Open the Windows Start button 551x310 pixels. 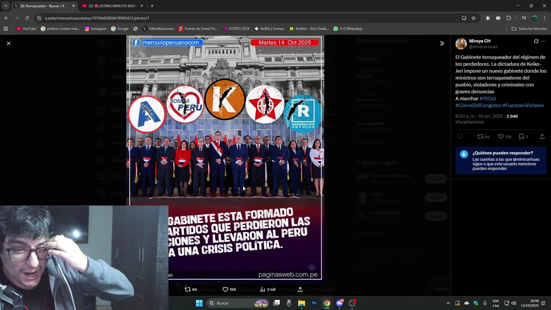[199, 303]
